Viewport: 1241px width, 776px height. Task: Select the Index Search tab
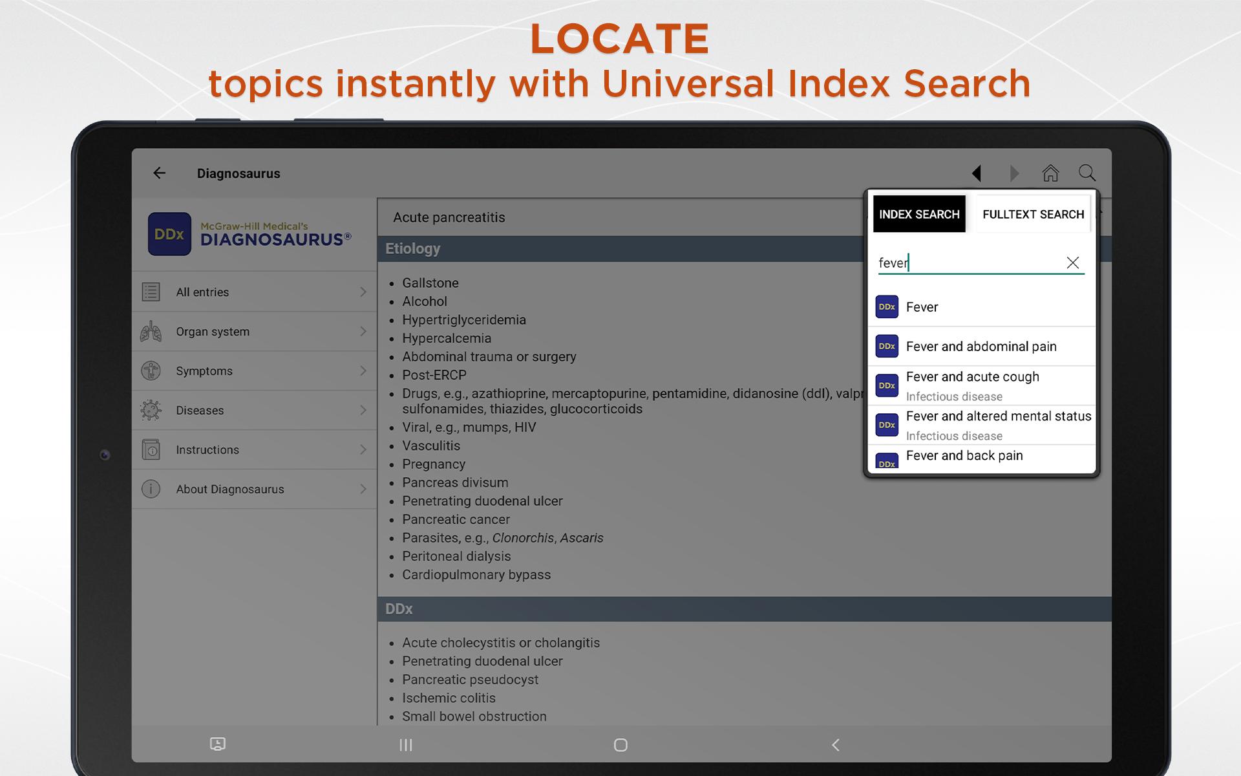[918, 214]
